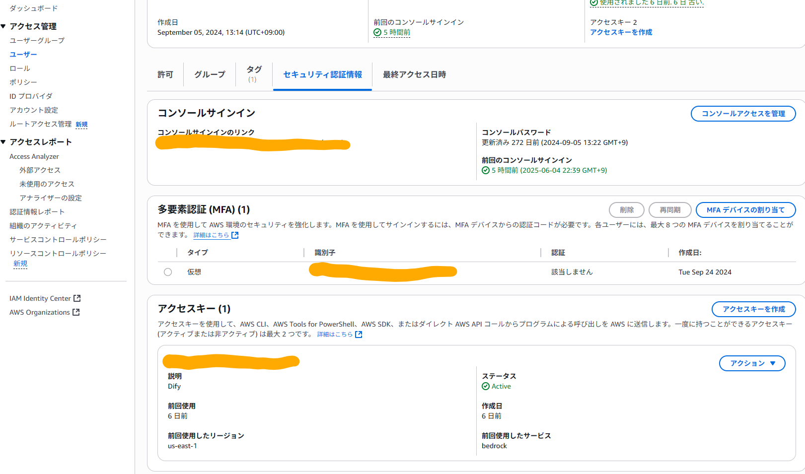Click the 認証 column header

point(558,253)
